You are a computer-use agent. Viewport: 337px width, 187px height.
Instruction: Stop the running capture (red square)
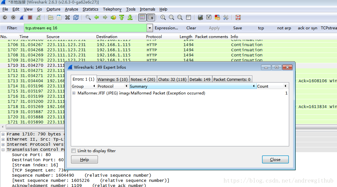click(x=30, y=17)
